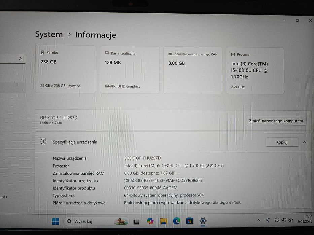The height and width of the screenshot is (235, 314).
Task: Click the info icon by Specyfikacja urządzenia
Action: [x=43, y=142]
